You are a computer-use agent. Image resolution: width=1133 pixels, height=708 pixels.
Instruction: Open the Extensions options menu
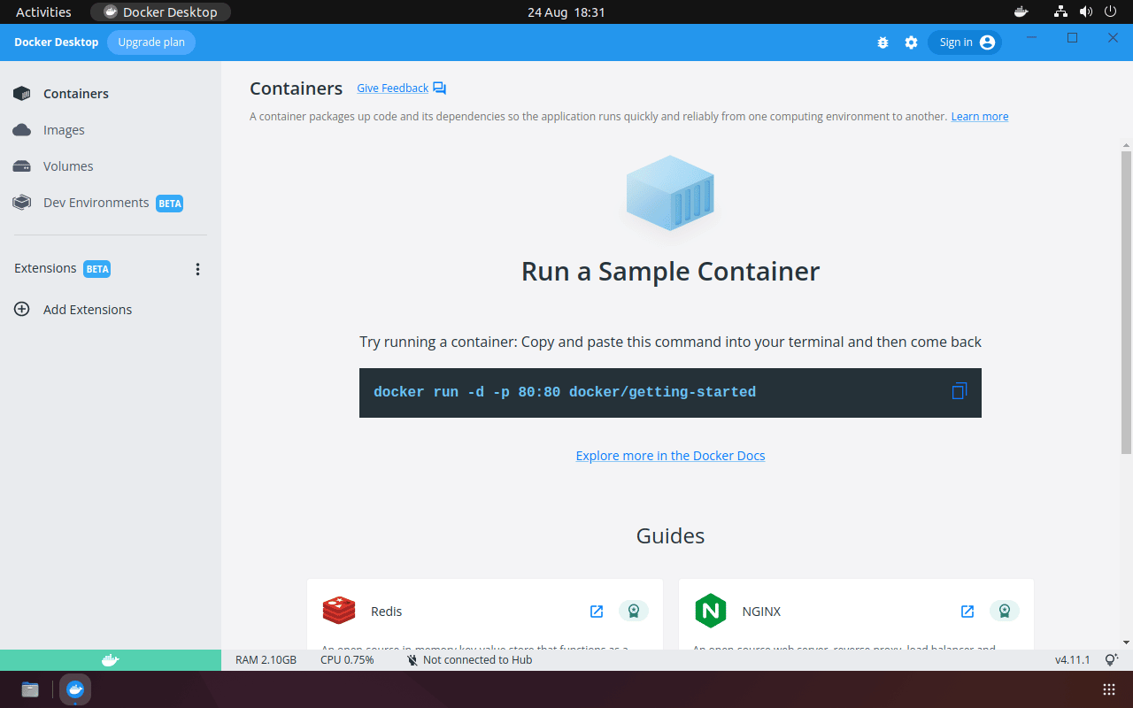click(197, 268)
